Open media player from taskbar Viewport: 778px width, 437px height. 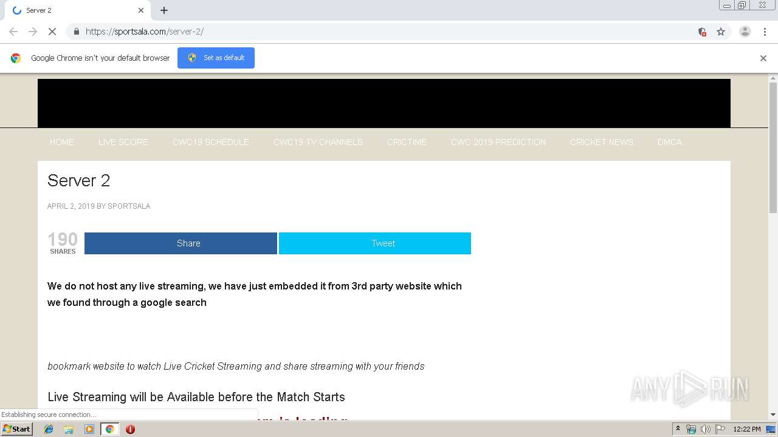89,429
